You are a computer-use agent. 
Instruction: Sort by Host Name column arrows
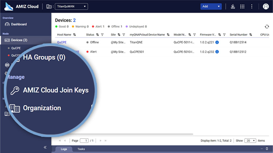pos(75,35)
